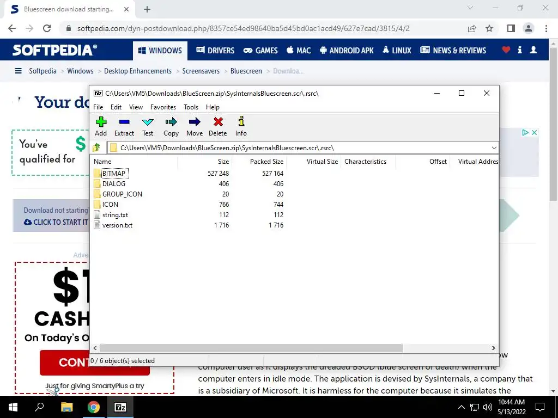Open the Tools menu
The height and width of the screenshot is (418, 558).
191,107
